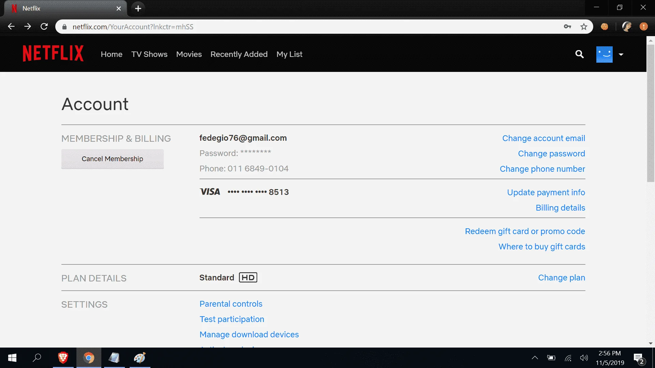The width and height of the screenshot is (655, 368).
Task: Click the account email fedegio76@gmail.com
Action: click(243, 138)
